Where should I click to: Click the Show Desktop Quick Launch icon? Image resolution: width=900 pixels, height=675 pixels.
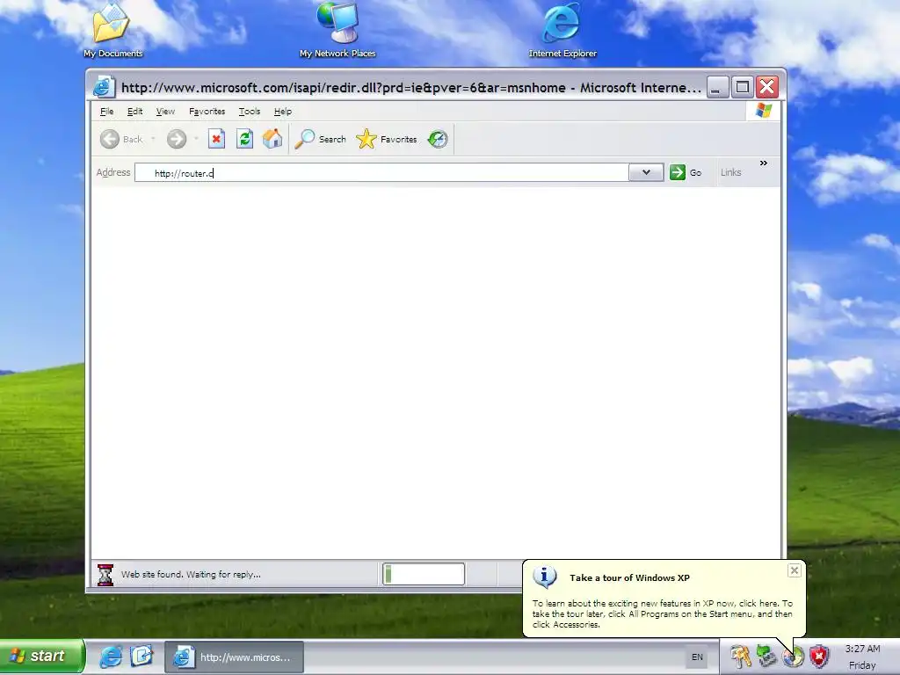pos(142,657)
